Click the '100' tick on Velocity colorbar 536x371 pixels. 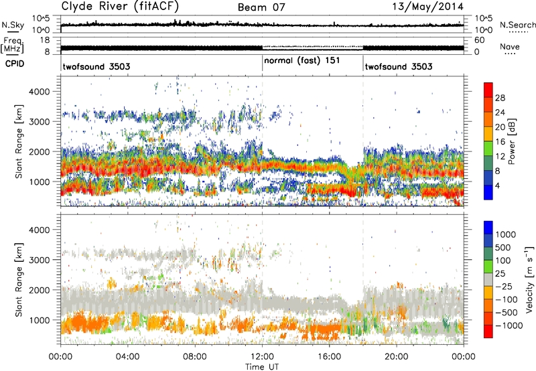(x=503, y=261)
